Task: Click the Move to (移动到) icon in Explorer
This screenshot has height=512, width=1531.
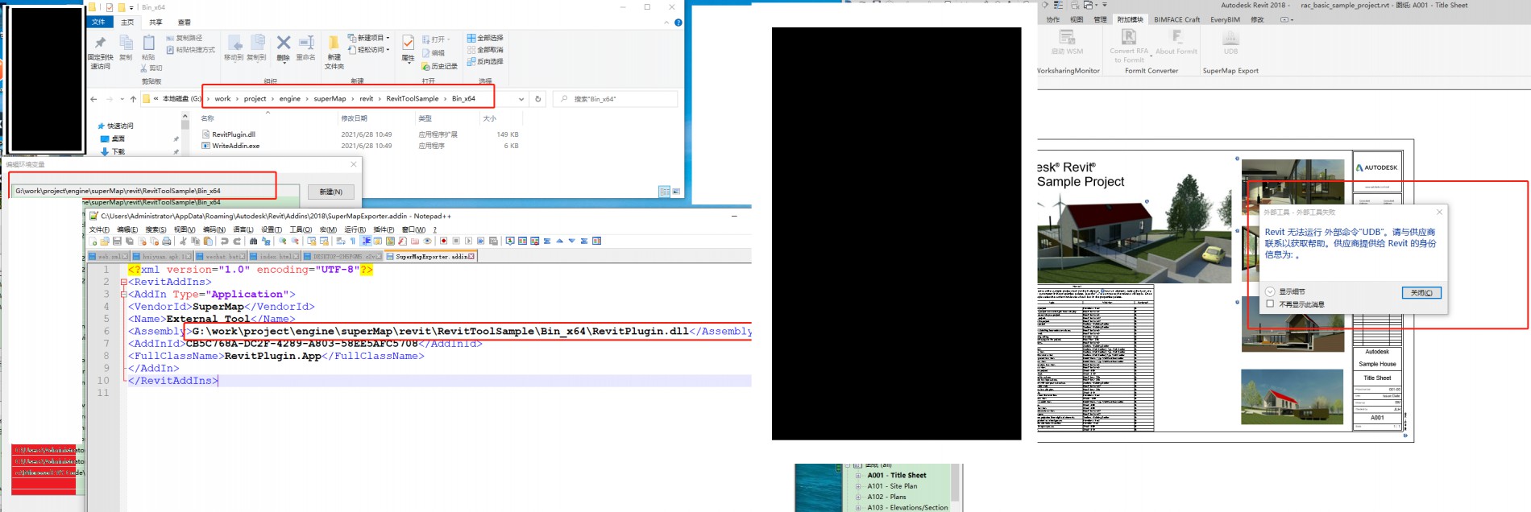Action: [234, 47]
